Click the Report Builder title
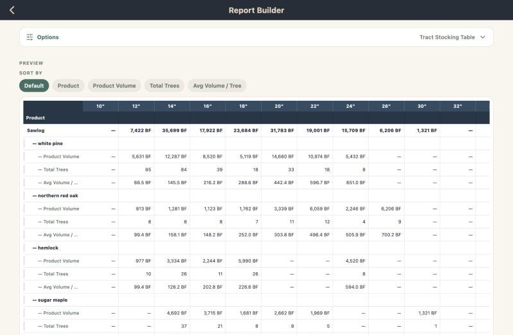The image size is (513, 335). pyautogui.click(x=256, y=10)
